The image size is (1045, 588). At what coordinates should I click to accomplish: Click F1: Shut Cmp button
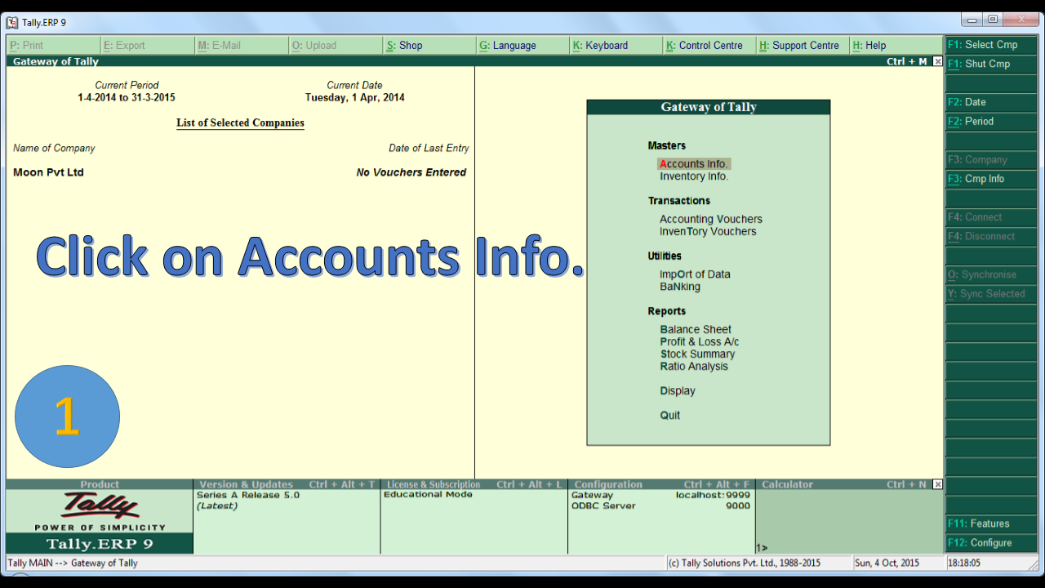point(991,64)
